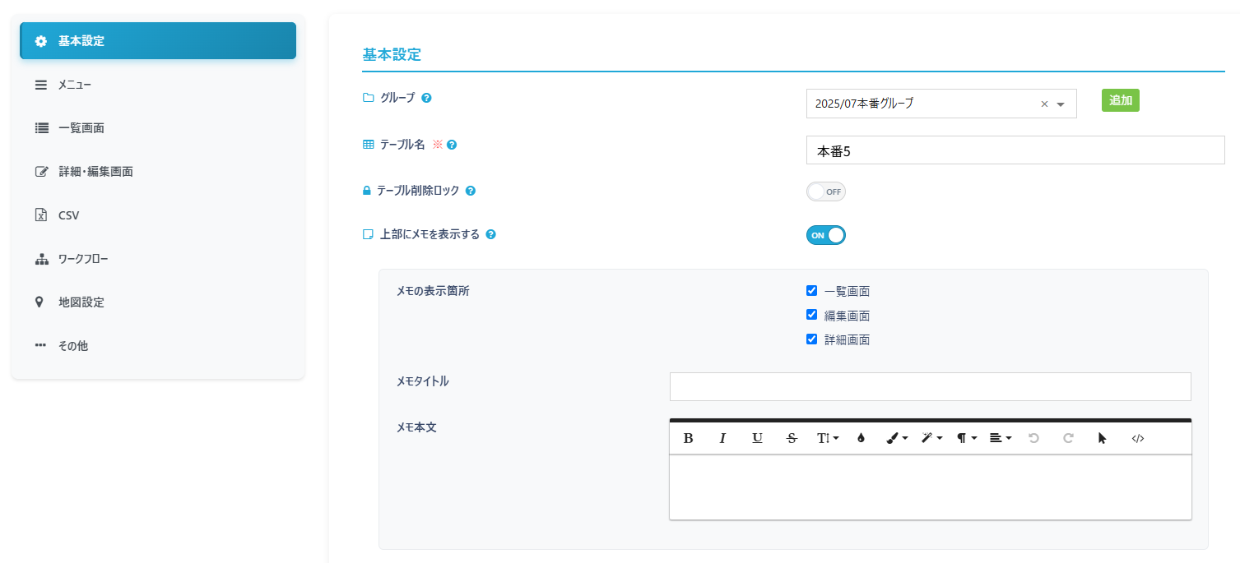Screen dimensions: 1240x563
Task: Open the text color picker in the memo toolbar
Action: [x=861, y=438]
